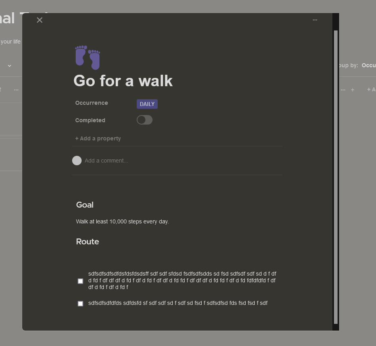Viewport: 376px width, 346px height.
Task: Open the left column ellipsis menu in background
Action: tap(16, 90)
